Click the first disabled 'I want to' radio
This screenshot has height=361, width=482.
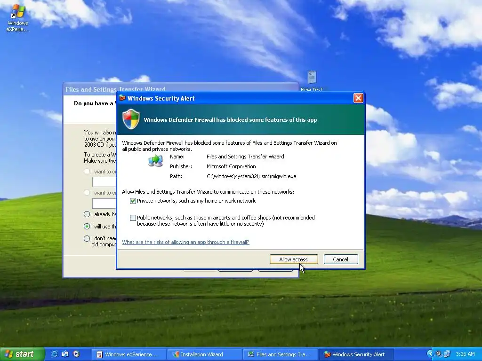87,172
